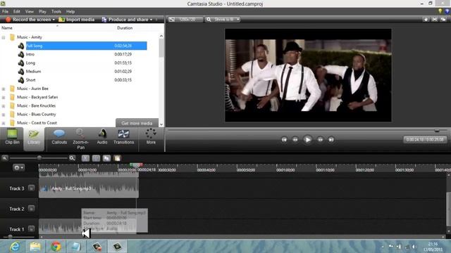Click the timeline zoom in magnifier
This screenshot has width=451, height=253.
(x=72, y=158)
